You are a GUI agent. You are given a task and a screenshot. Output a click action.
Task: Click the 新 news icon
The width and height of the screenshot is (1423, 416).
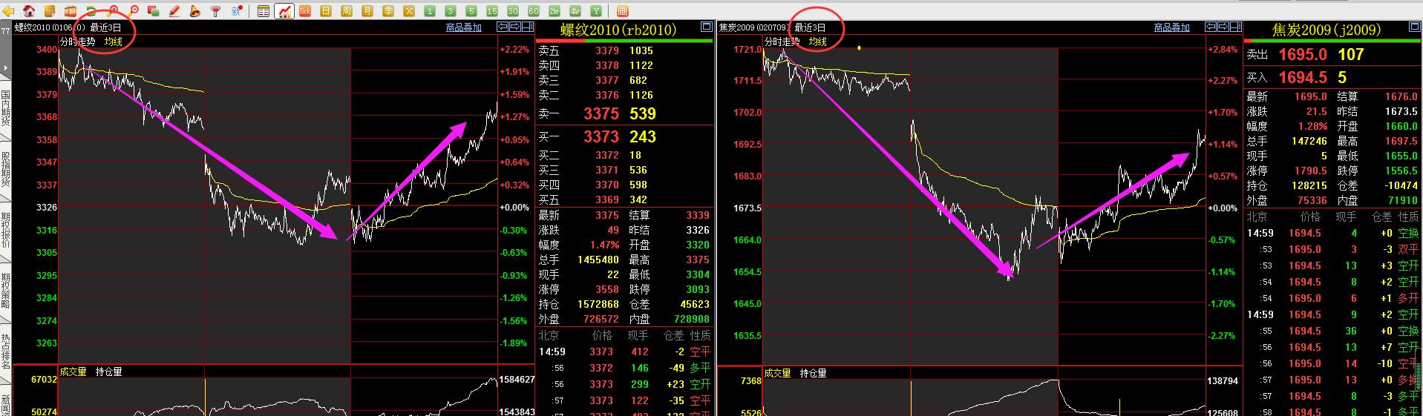[x=236, y=11]
